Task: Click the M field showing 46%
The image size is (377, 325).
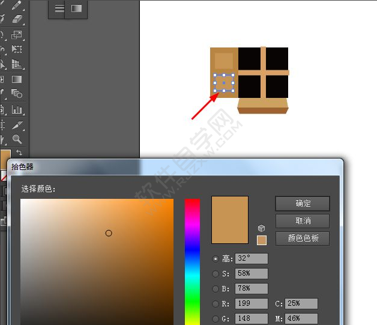Action: pos(301,318)
